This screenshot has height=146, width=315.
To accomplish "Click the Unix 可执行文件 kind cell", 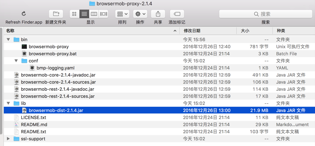I will (x=293, y=47).
